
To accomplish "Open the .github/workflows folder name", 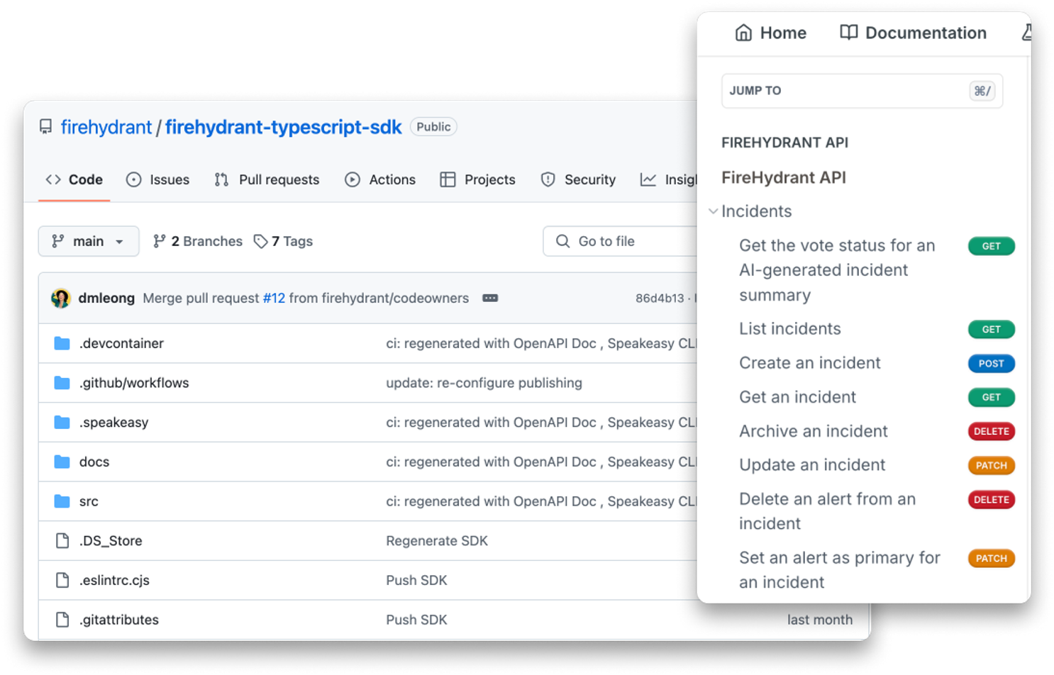I will [134, 383].
